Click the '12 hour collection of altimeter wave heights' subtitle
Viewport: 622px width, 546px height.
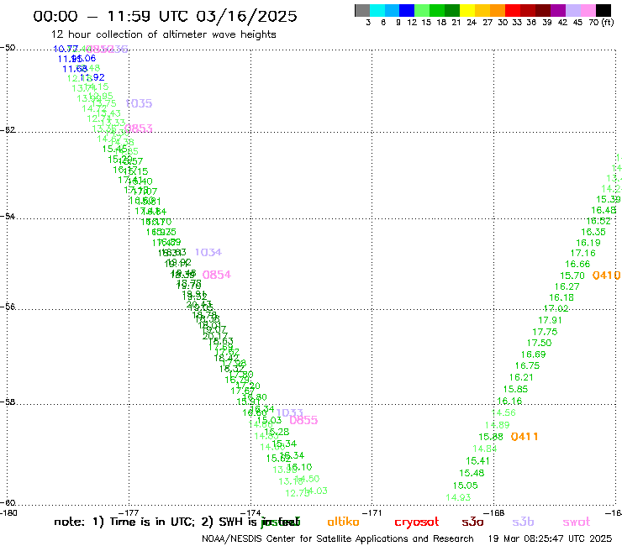[x=163, y=34]
